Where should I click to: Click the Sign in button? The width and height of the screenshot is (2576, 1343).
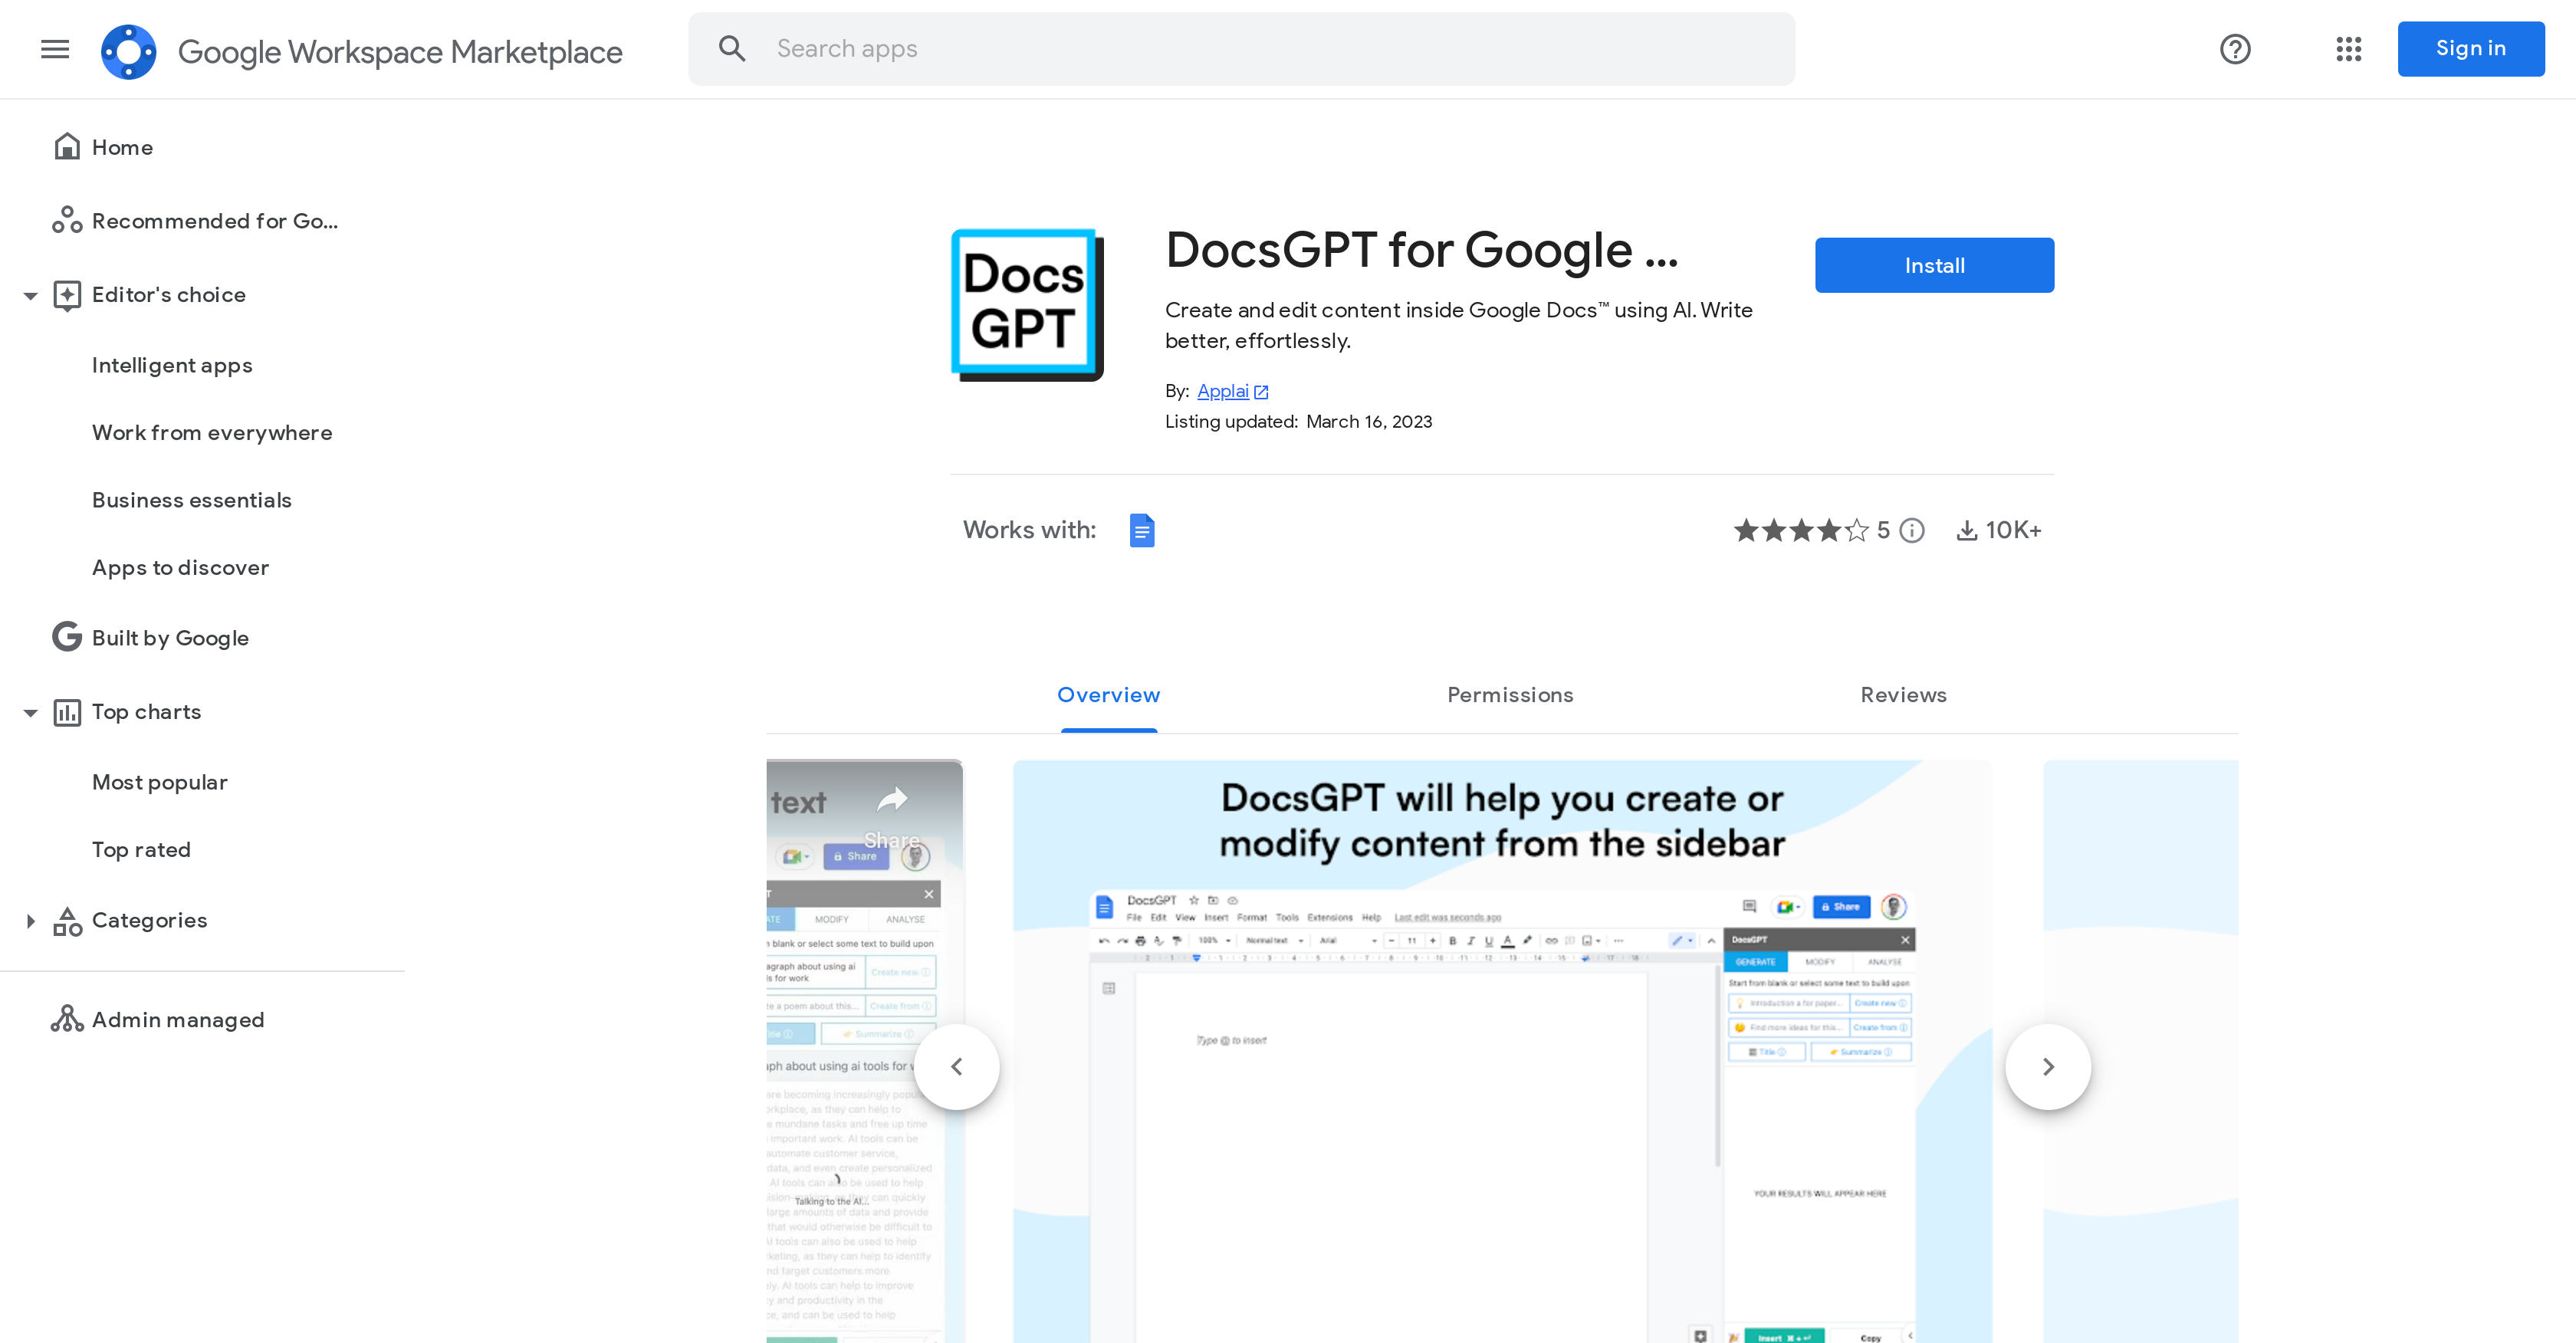pyautogui.click(x=2470, y=48)
